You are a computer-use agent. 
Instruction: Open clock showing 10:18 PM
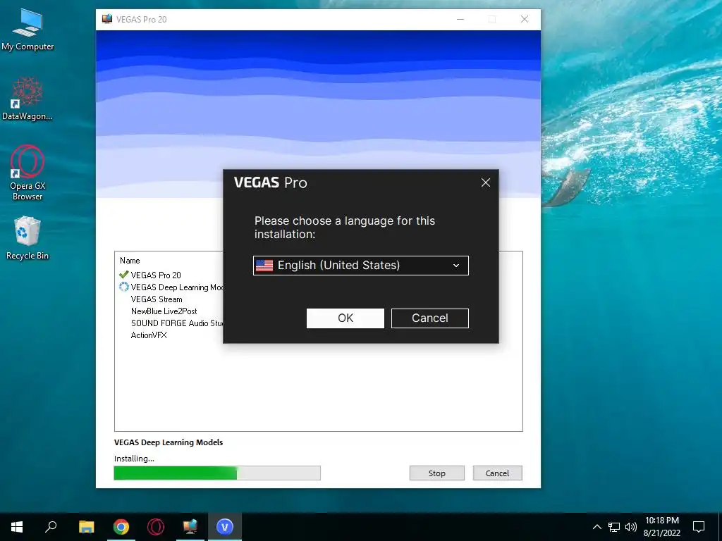click(661, 527)
